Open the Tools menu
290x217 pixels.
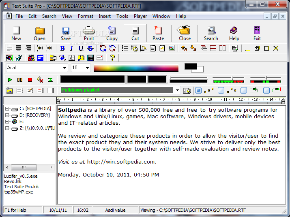122,16
